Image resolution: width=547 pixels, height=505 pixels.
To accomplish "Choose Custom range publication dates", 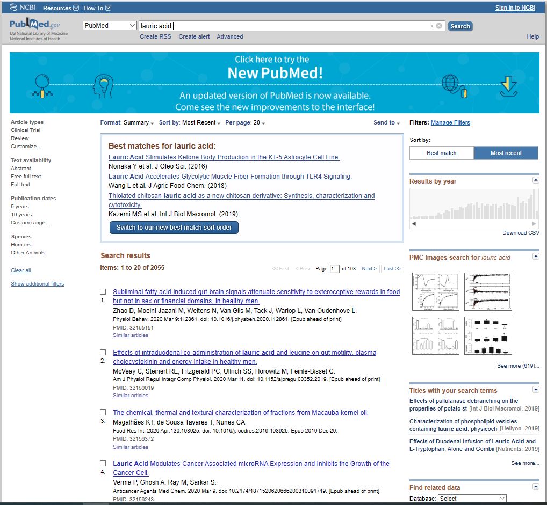I will (x=30, y=223).
